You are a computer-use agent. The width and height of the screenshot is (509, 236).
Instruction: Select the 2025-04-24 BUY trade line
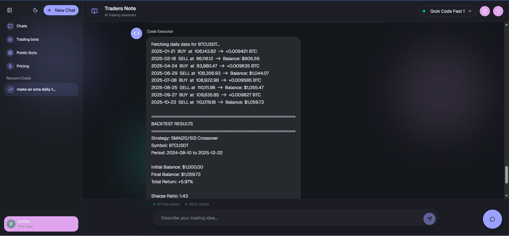(205, 66)
